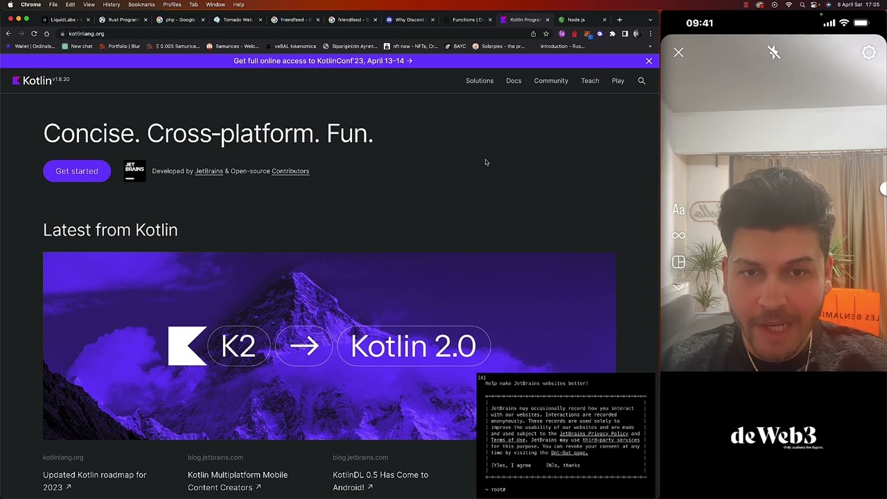887x499 pixels.
Task: Open the Portfolio | Blur bookmark
Action: point(119,46)
